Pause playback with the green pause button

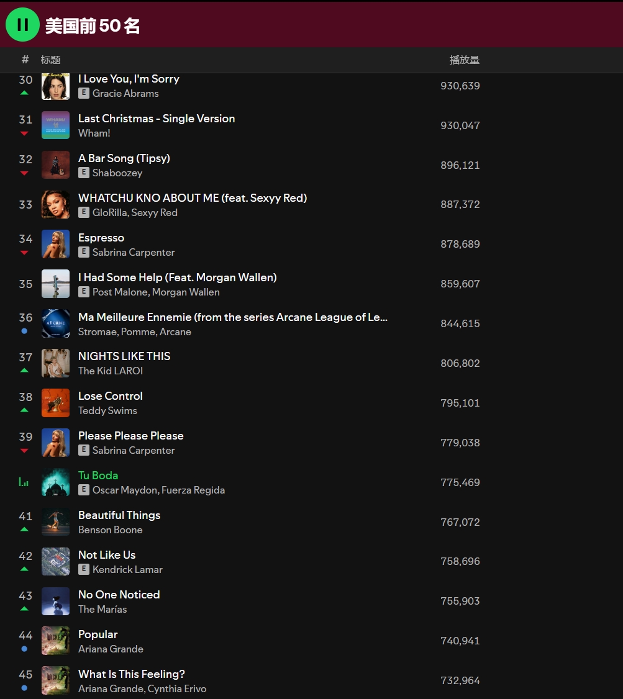[22, 25]
